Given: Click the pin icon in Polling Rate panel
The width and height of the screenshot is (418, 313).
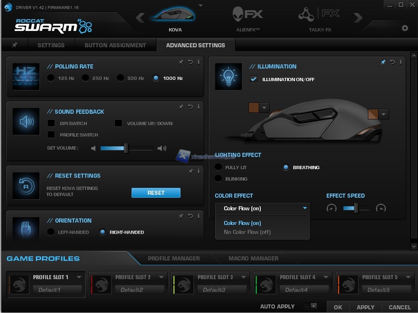Looking at the screenshot, I should [x=181, y=62].
